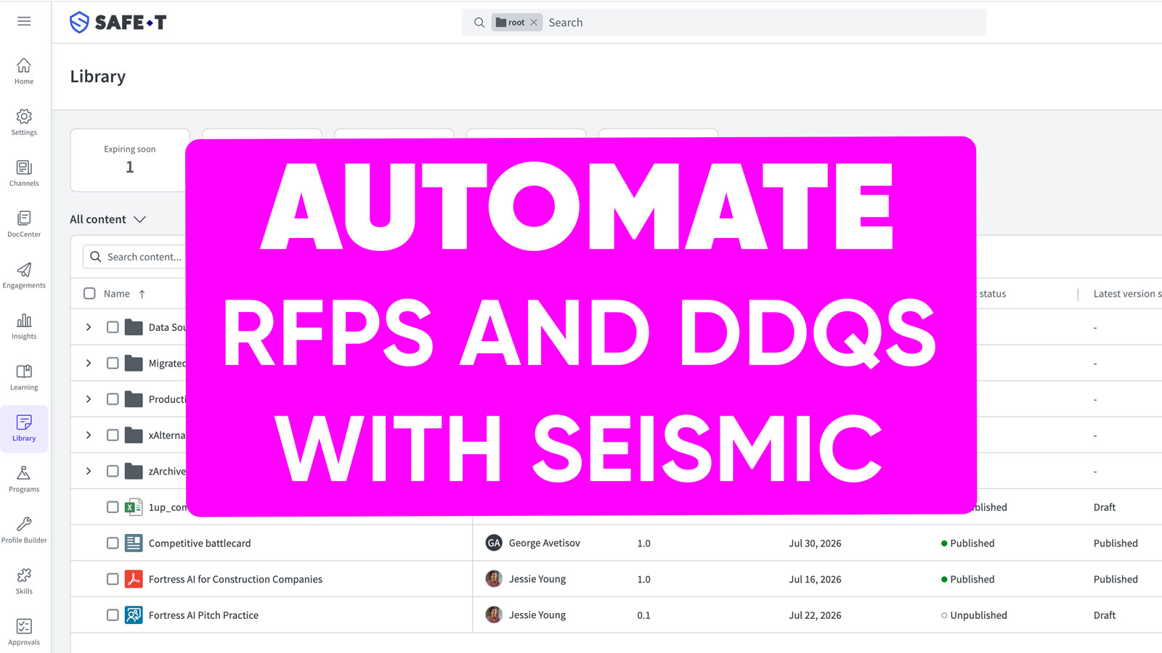Open Fortress AI for Construction Companies
Image resolution: width=1162 pixels, height=653 pixels.
(x=235, y=579)
